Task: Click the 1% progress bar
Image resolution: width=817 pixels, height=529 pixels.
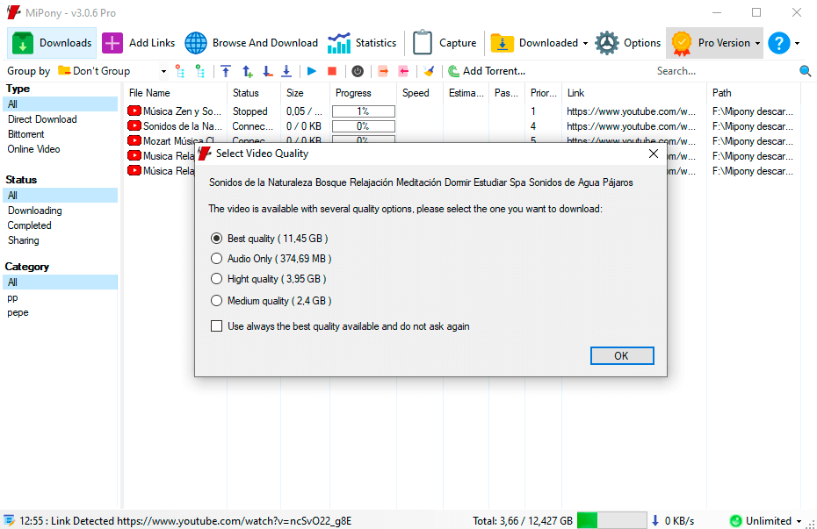Action: tap(364, 111)
